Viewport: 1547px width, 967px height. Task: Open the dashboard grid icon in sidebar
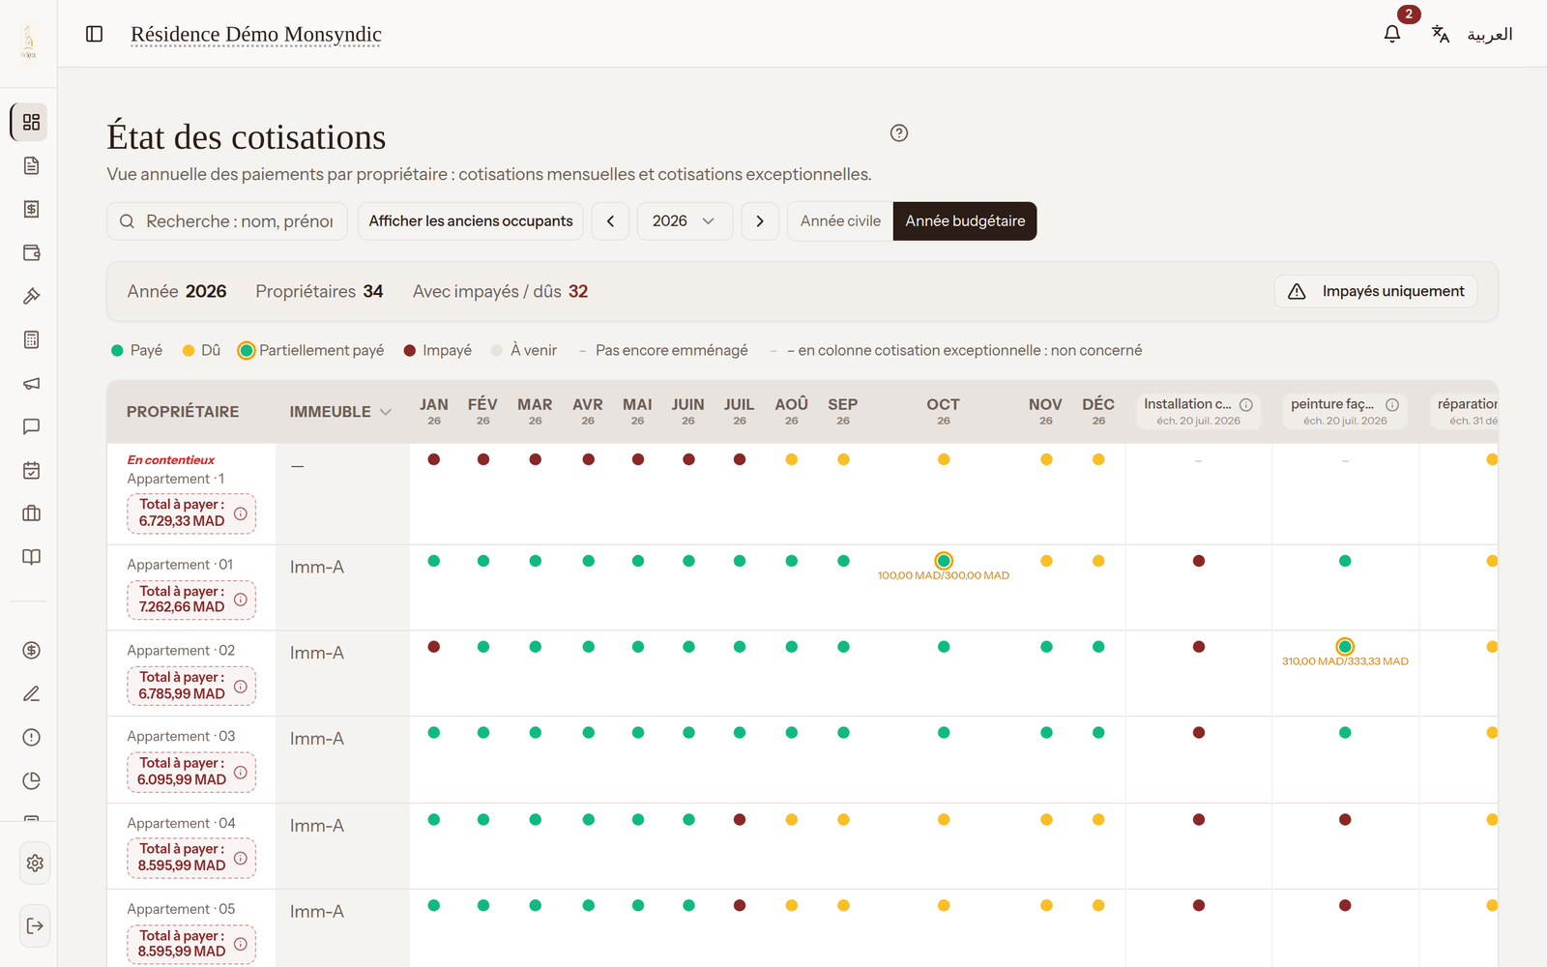click(31, 122)
